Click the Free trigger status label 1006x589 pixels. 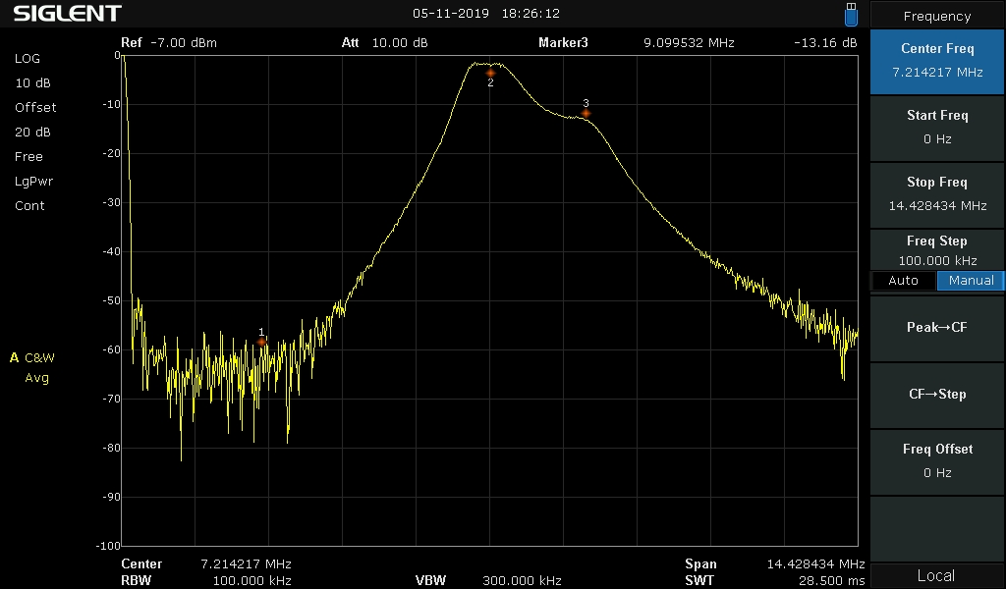[28, 157]
